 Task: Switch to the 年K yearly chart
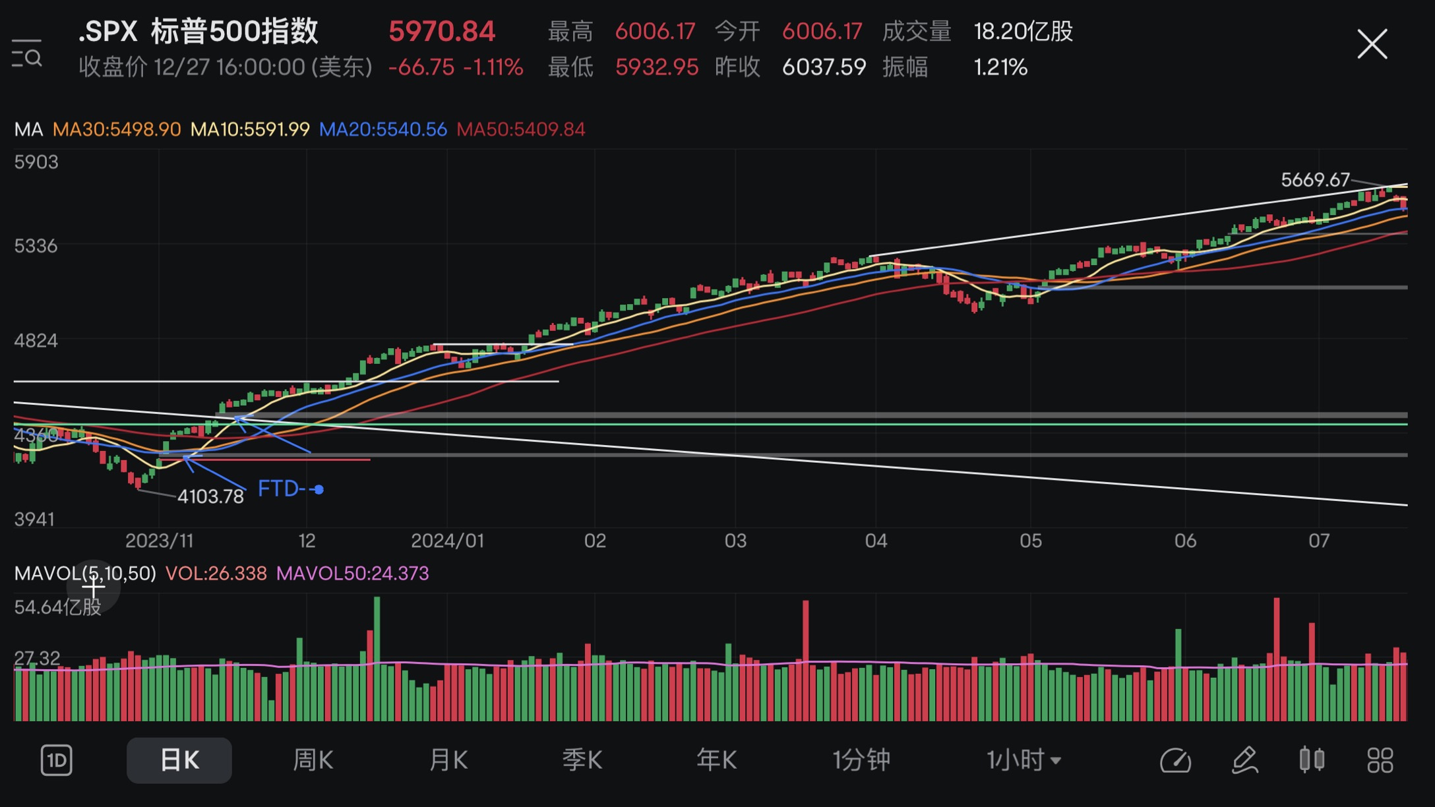(x=717, y=760)
